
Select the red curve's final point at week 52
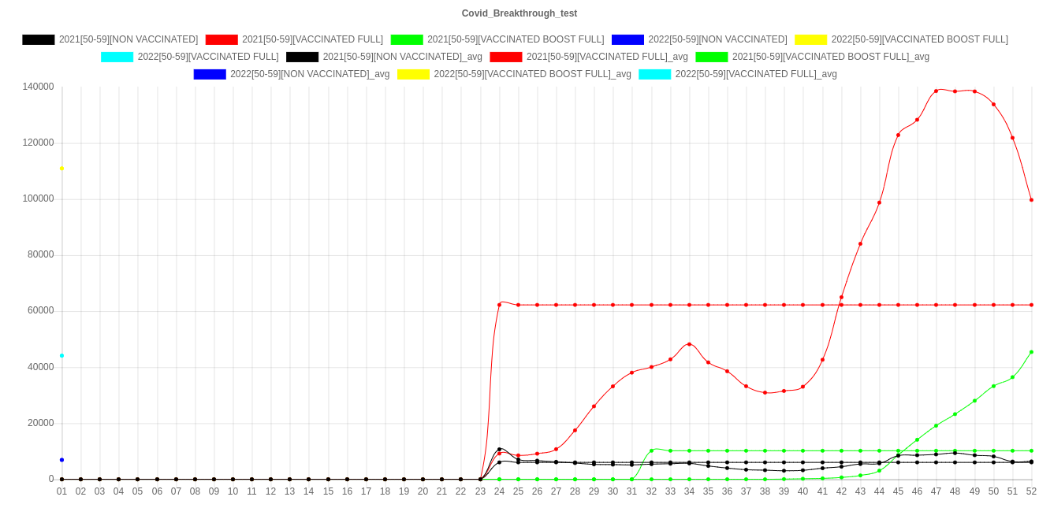click(x=1031, y=200)
